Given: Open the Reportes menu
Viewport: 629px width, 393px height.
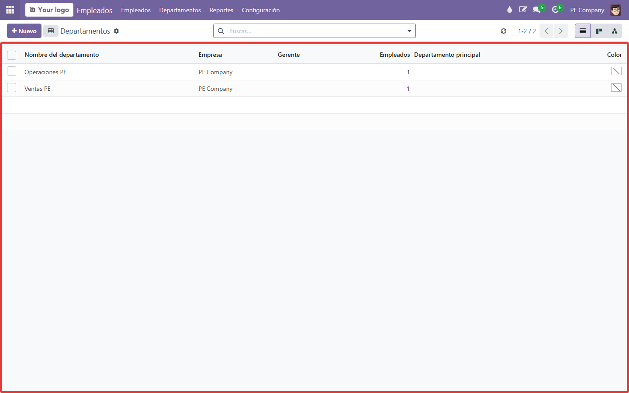Looking at the screenshot, I should coord(221,10).
